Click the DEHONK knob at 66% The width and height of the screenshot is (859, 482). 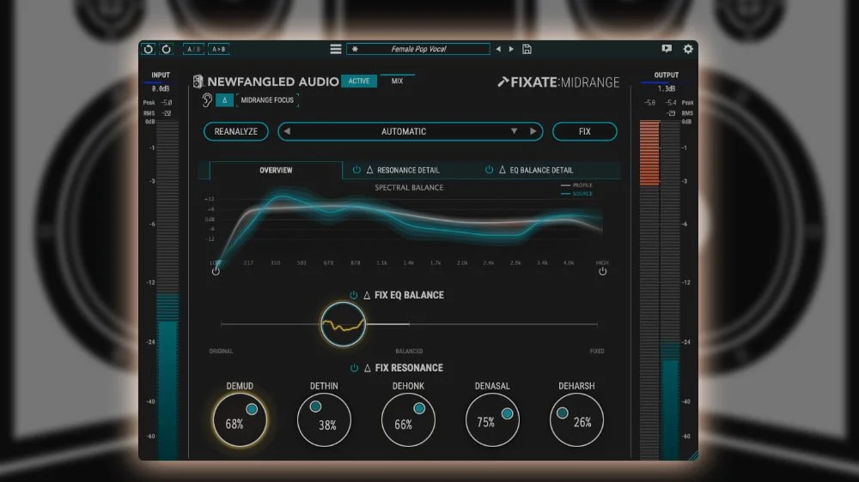pyautogui.click(x=408, y=420)
